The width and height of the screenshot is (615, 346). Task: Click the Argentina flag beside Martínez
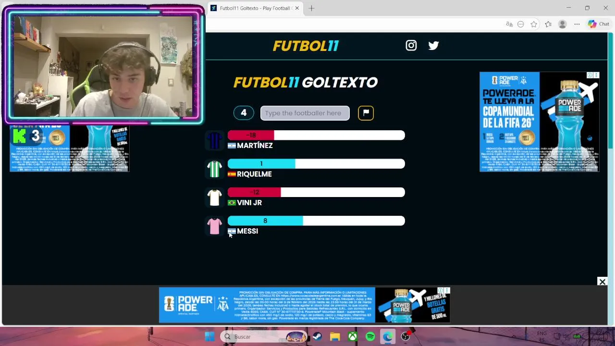pyautogui.click(x=232, y=146)
